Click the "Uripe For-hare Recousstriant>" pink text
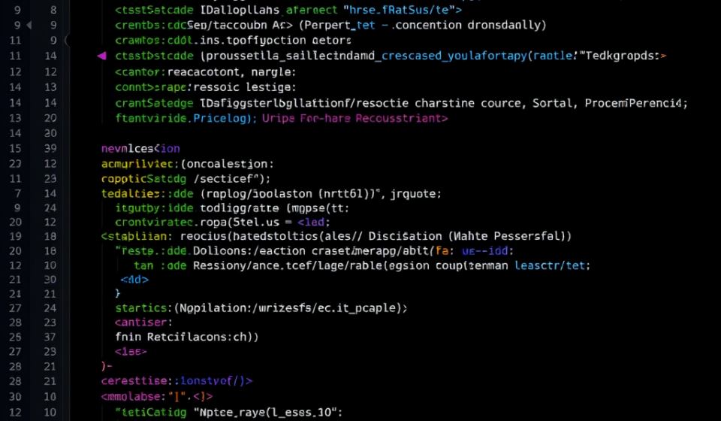This screenshot has height=421, width=721. point(355,118)
